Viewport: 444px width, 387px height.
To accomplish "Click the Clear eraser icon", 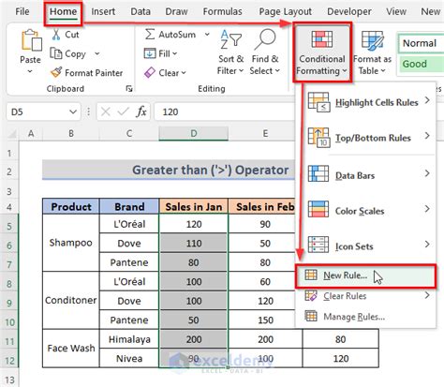I will click(150, 72).
